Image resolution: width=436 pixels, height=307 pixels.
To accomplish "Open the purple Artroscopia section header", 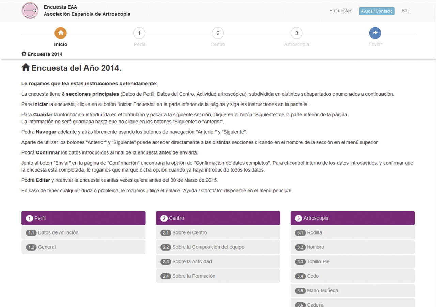I will pos(352,218).
